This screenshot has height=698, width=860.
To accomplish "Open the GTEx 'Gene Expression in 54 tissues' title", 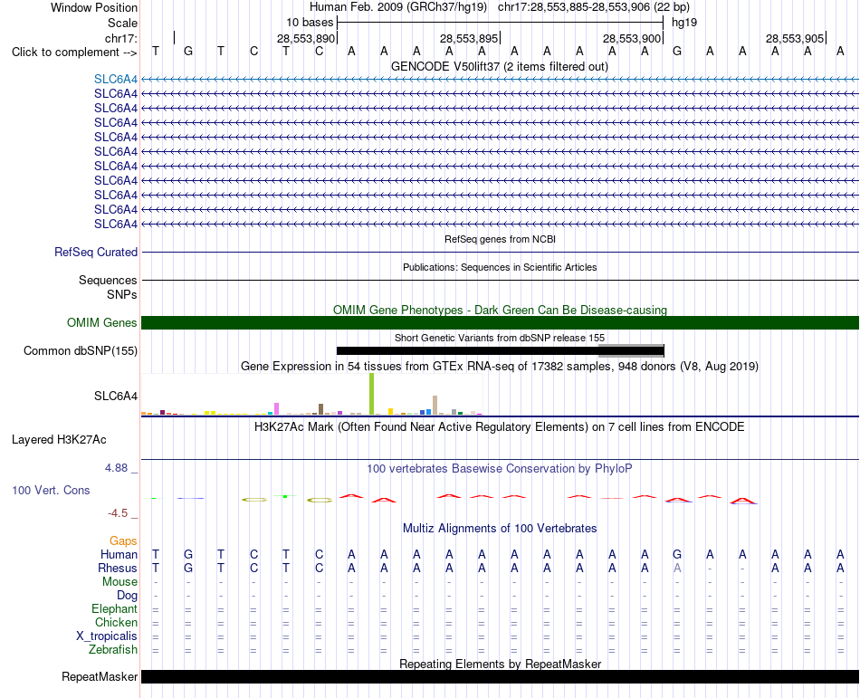I will tap(500, 367).
